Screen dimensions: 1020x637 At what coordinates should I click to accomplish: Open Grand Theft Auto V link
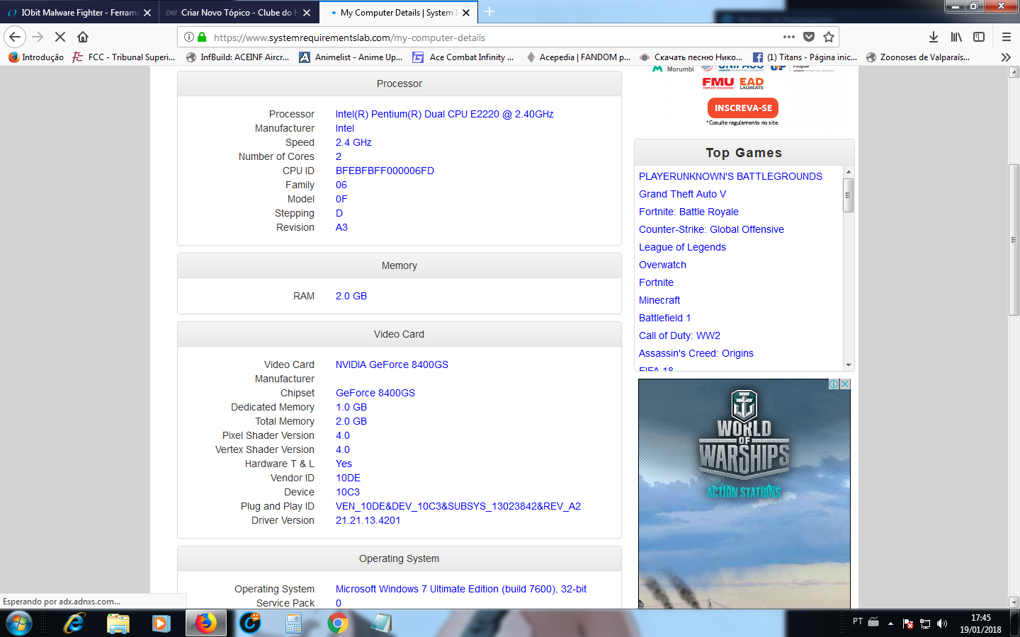coord(682,194)
